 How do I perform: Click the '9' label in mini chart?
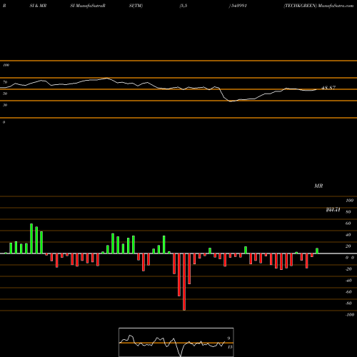coord(228,338)
